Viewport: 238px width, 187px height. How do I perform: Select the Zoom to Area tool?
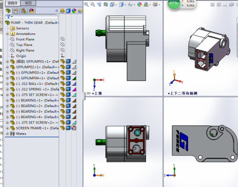pyautogui.click(x=93, y=5)
